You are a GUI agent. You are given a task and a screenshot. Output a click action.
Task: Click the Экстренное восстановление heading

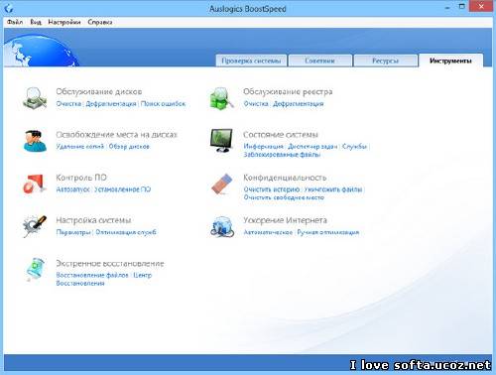point(110,263)
